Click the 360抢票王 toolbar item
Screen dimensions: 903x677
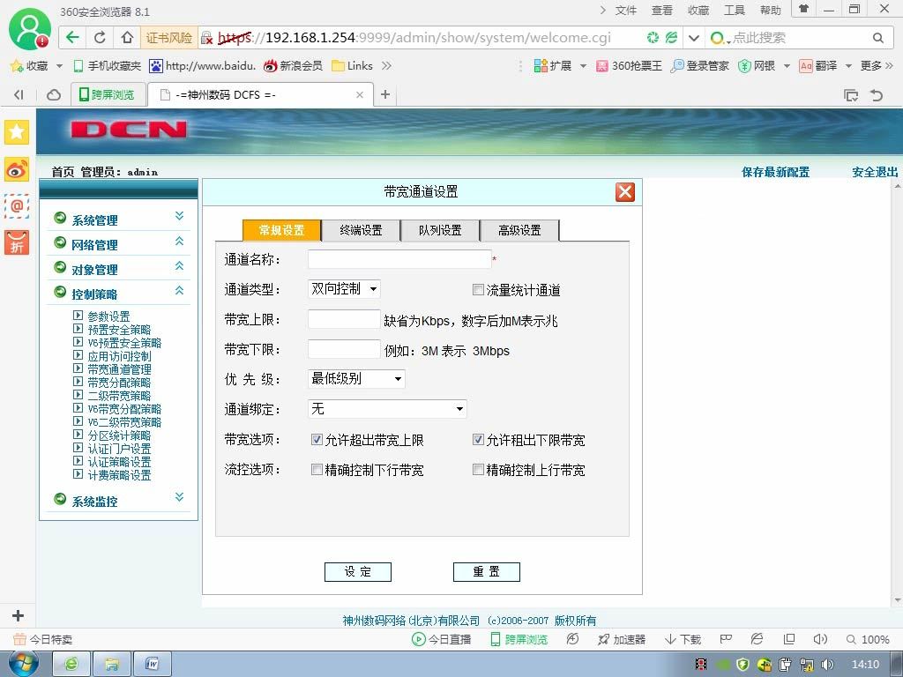[629, 65]
